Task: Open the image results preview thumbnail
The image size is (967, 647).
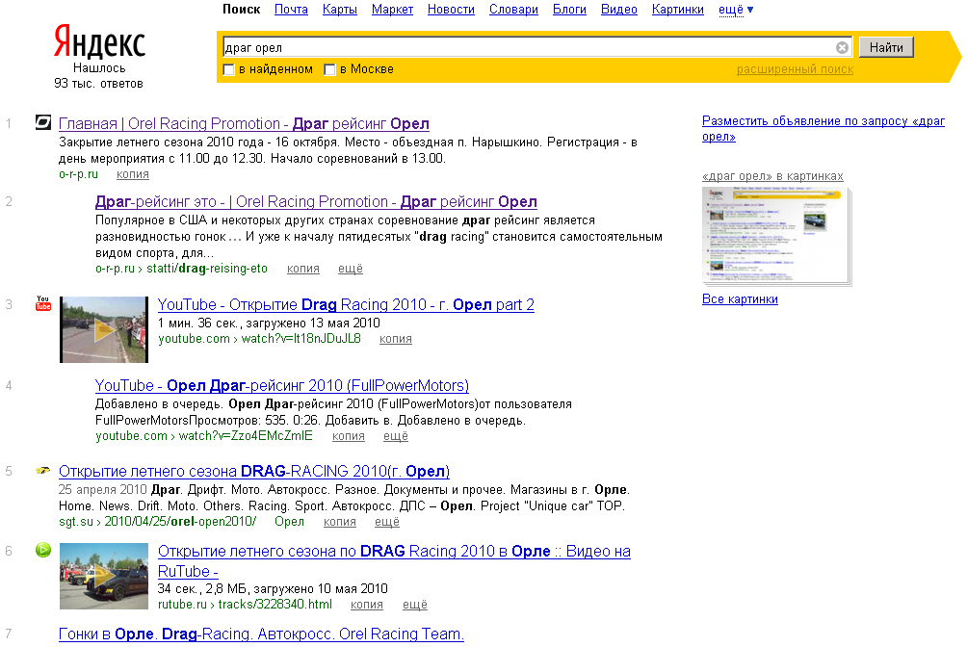Action: click(x=776, y=235)
